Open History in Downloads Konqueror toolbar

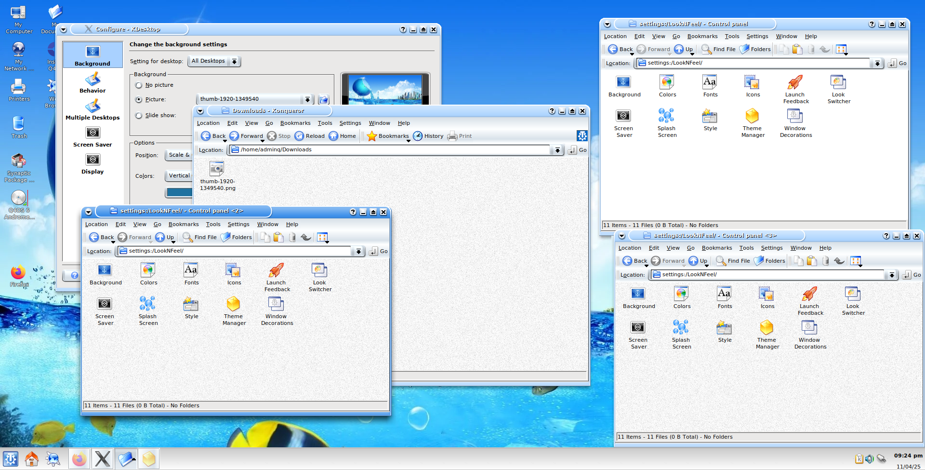[428, 136]
